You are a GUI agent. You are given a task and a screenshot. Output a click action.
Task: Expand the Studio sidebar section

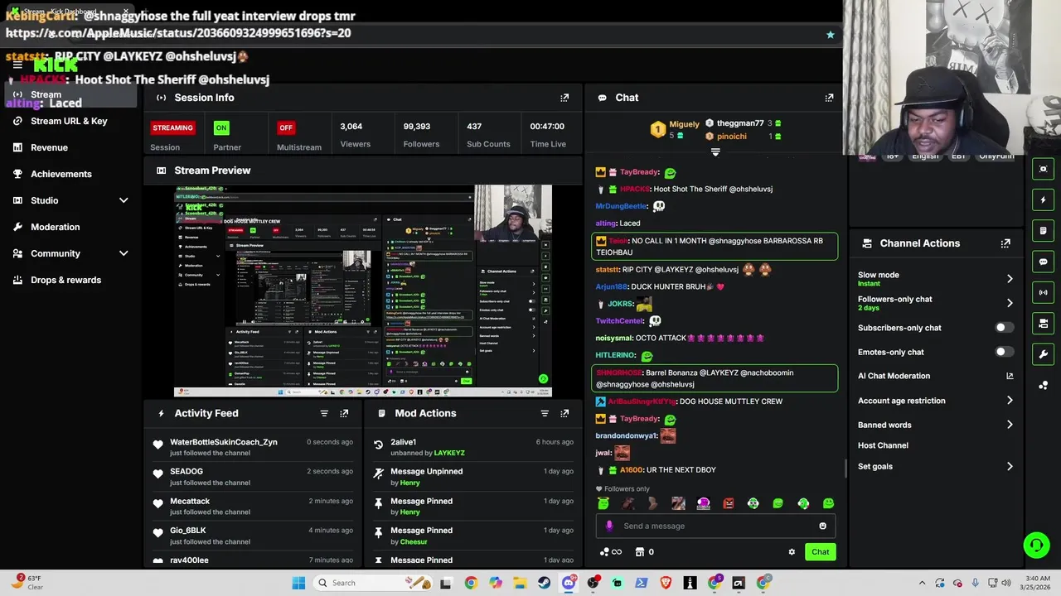124,200
